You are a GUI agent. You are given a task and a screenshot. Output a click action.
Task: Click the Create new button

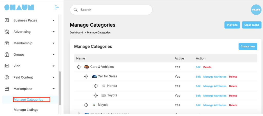click(248, 46)
